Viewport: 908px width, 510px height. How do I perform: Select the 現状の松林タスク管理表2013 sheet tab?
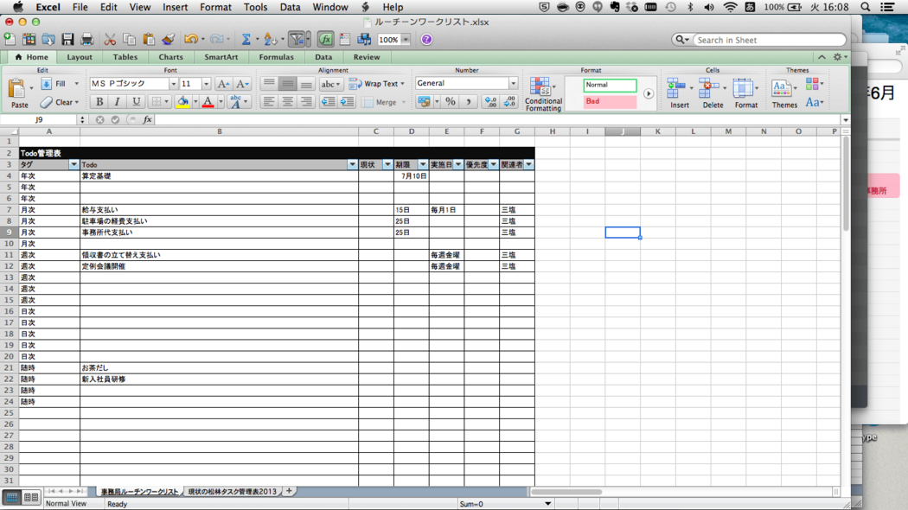tap(232, 491)
